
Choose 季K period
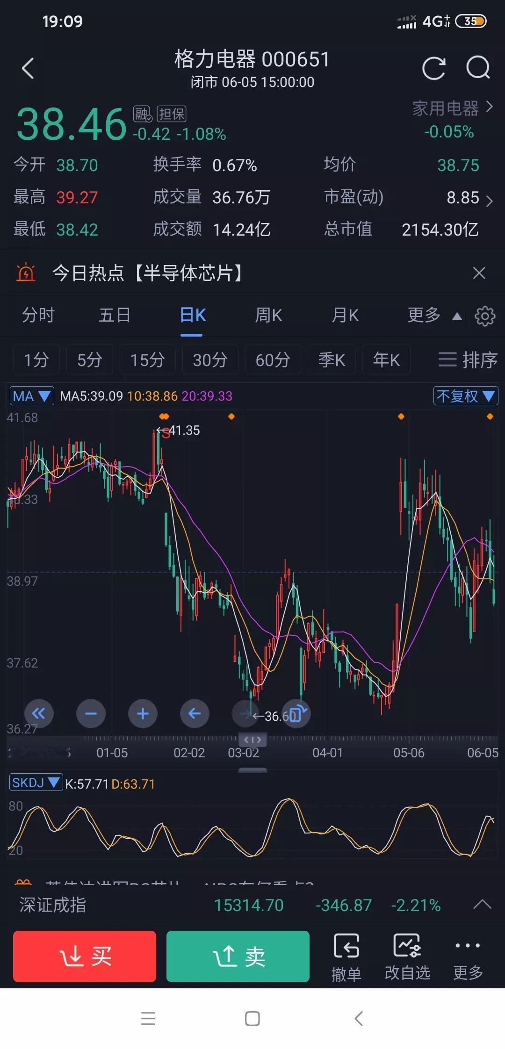point(332,359)
